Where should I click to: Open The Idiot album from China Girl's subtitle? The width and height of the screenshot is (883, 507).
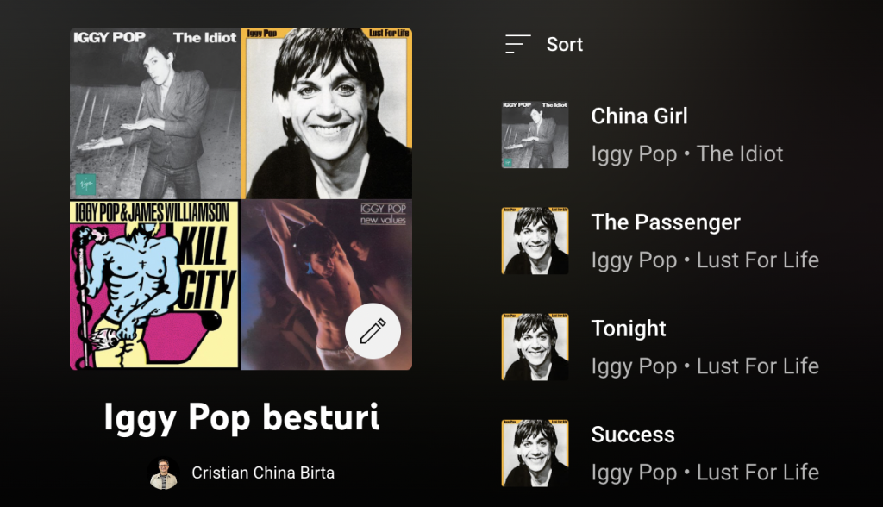[x=739, y=153]
